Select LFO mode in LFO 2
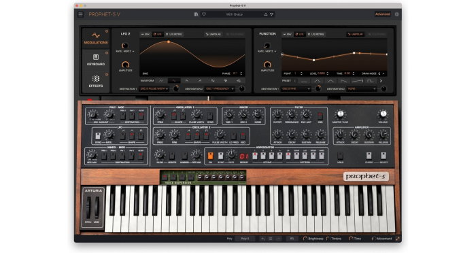The width and height of the screenshot is (476, 253). point(158,34)
